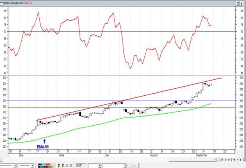Maximize the Relative Strength Index panel

pyautogui.click(x=238, y=3)
